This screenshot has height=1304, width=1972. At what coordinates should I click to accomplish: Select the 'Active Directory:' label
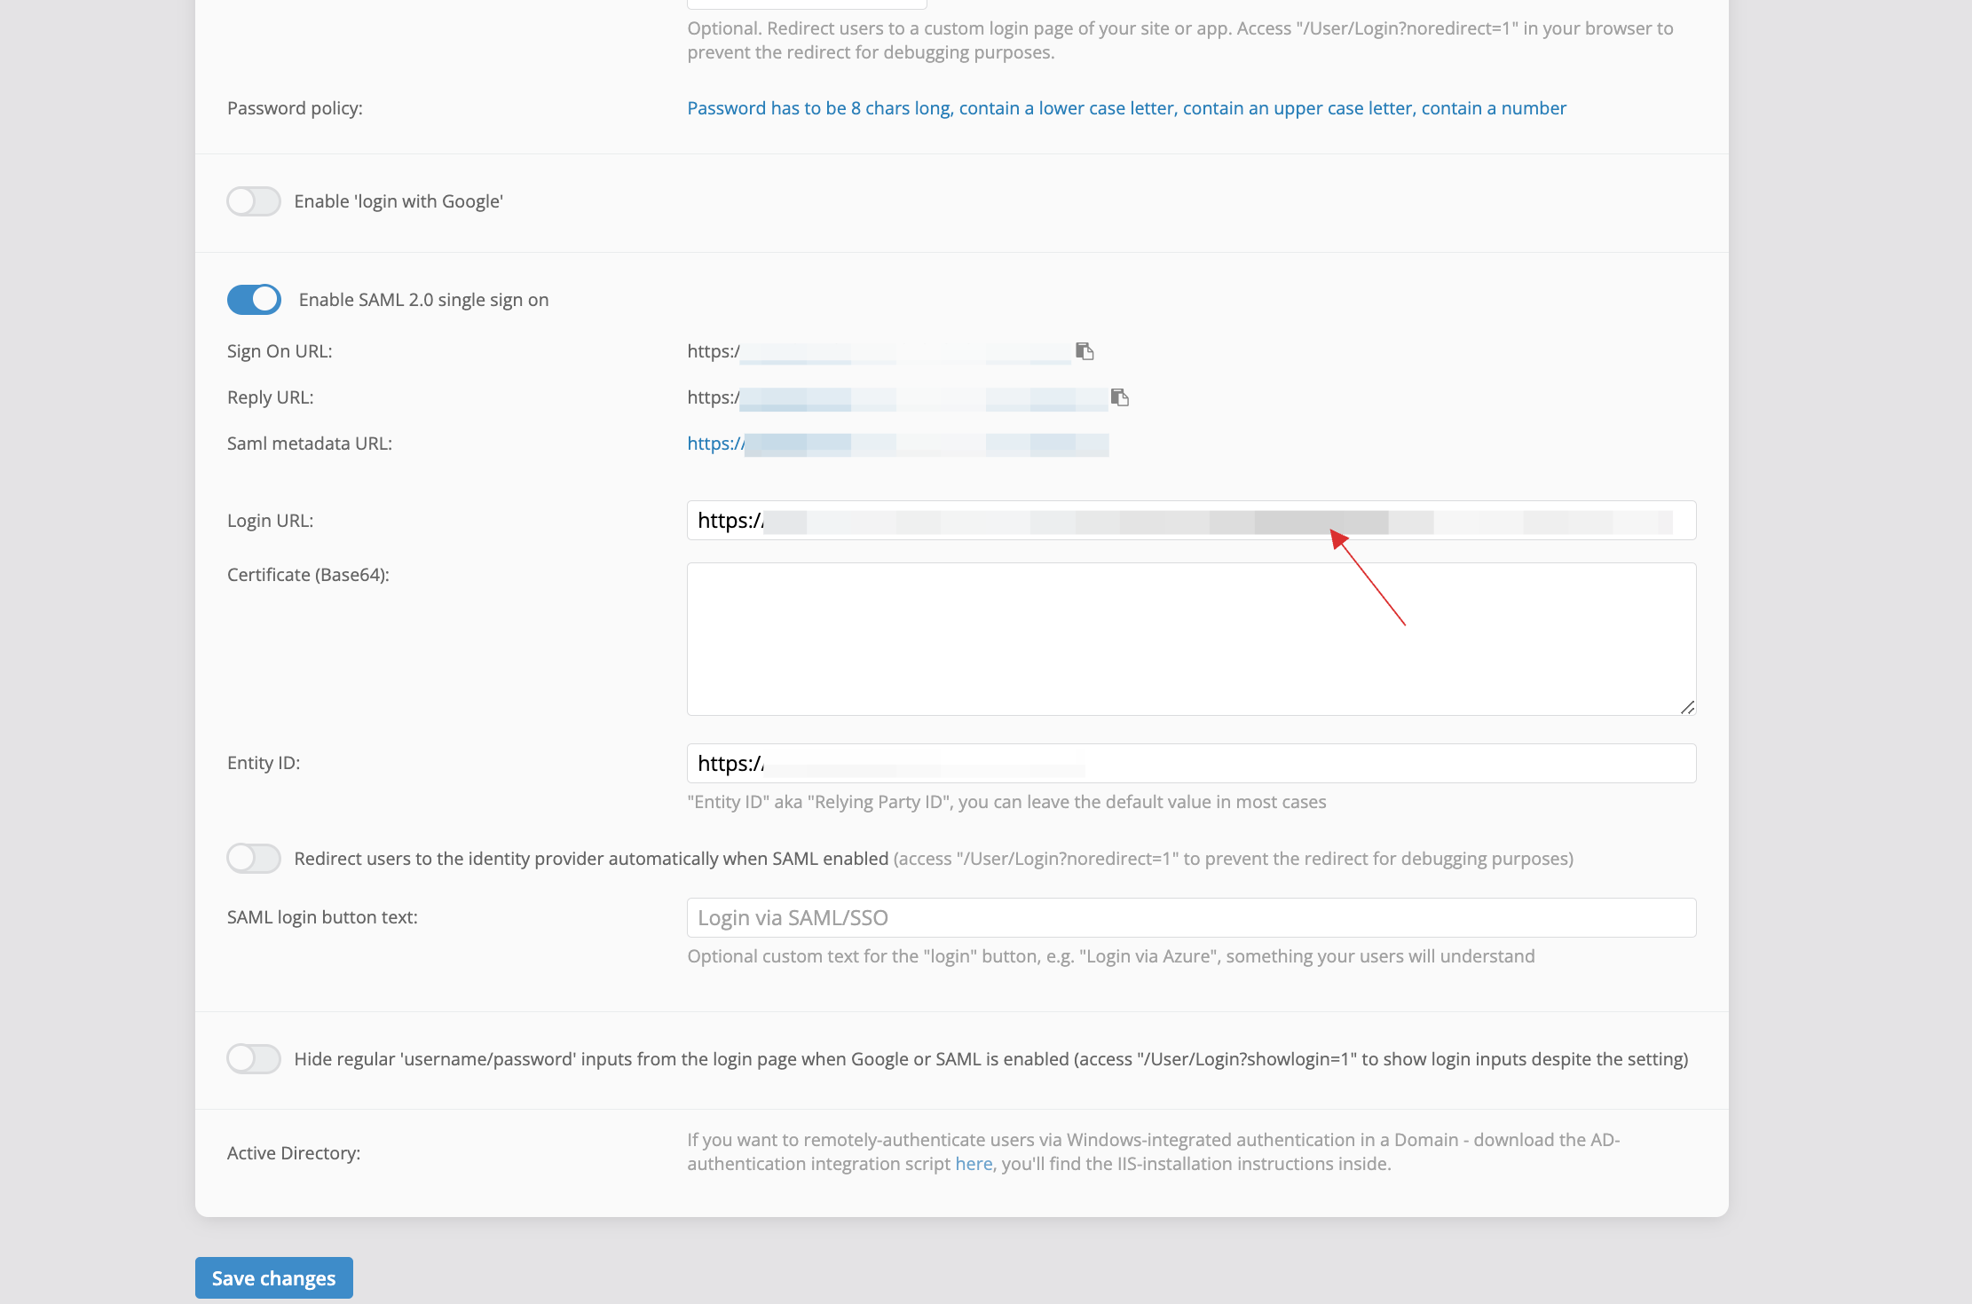click(294, 1153)
